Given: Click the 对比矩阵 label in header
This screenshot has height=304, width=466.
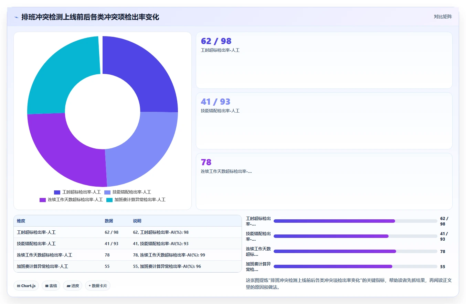Looking at the screenshot, I should 443,17.
